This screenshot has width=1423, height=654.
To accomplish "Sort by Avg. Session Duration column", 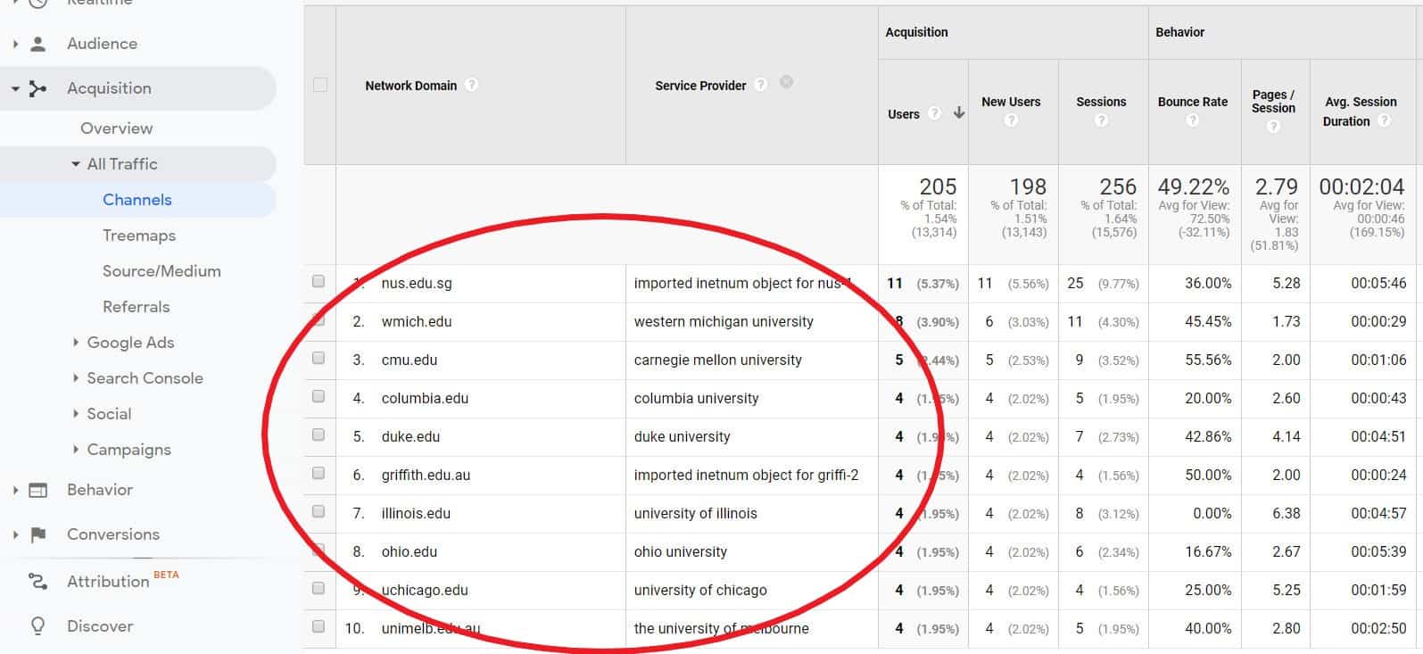I will click(x=1361, y=112).
